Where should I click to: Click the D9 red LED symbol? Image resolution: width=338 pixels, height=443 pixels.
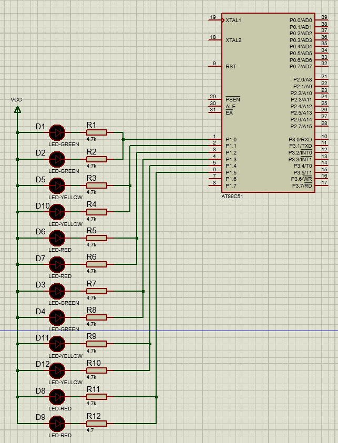57,423
